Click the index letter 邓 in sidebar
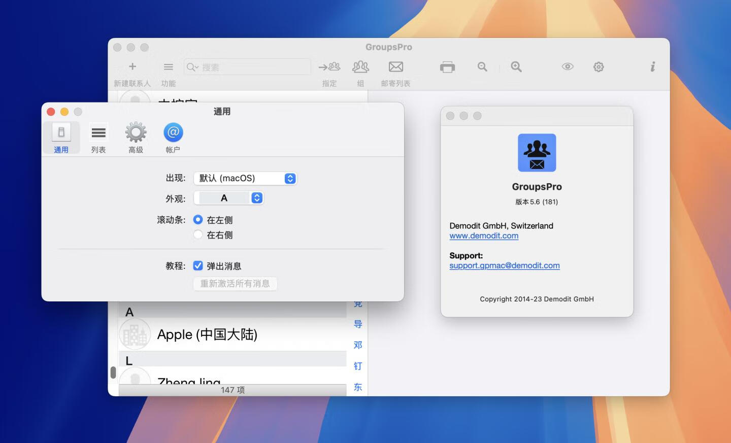The height and width of the screenshot is (443, 731). pos(358,345)
